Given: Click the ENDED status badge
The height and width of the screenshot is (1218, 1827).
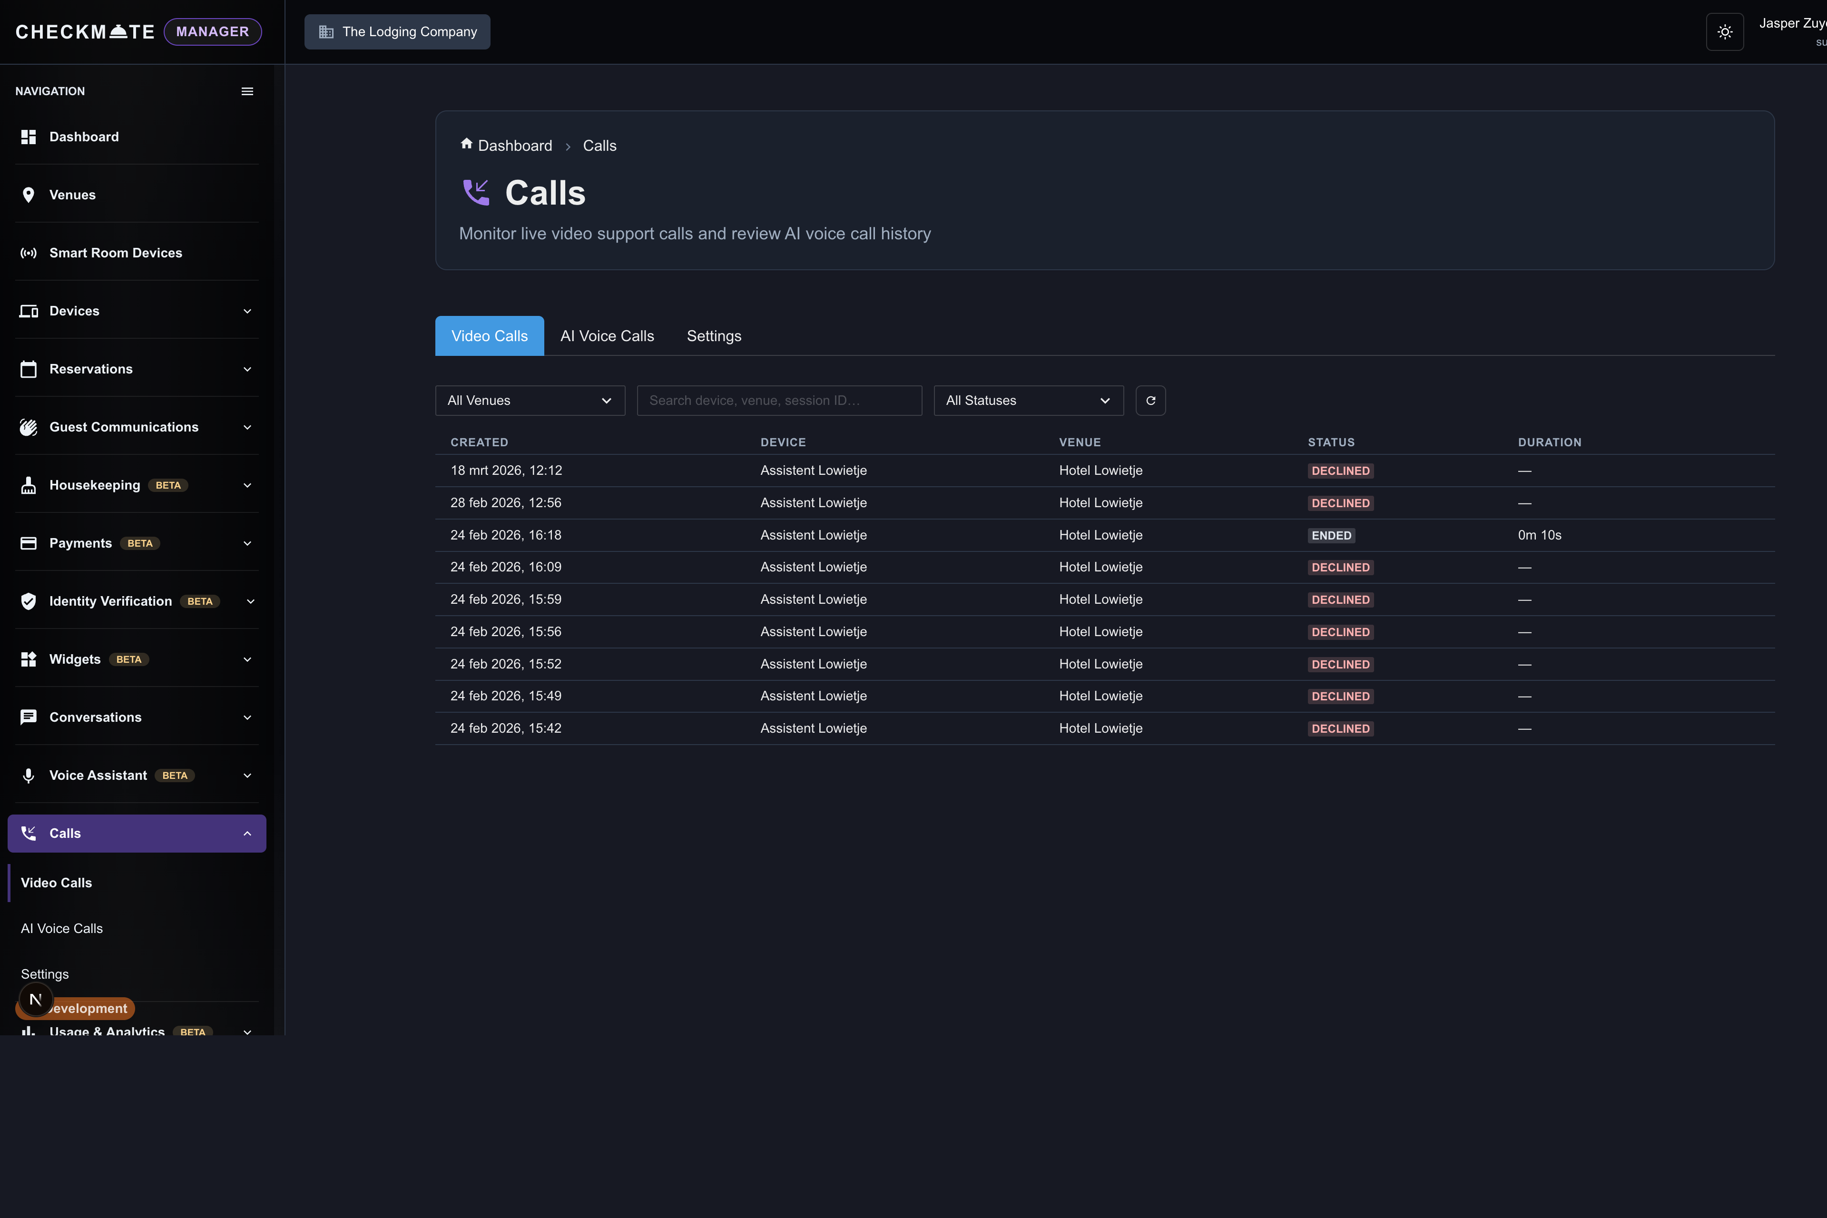Looking at the screenshot, I should (x=1331, y=536).
